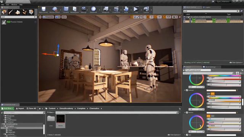This screenshot has height=137, width=244.
Task: Open the Edit menu
Action: tap(7, 5)
